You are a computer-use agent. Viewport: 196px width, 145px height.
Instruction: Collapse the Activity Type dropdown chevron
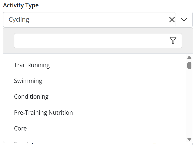184,20
